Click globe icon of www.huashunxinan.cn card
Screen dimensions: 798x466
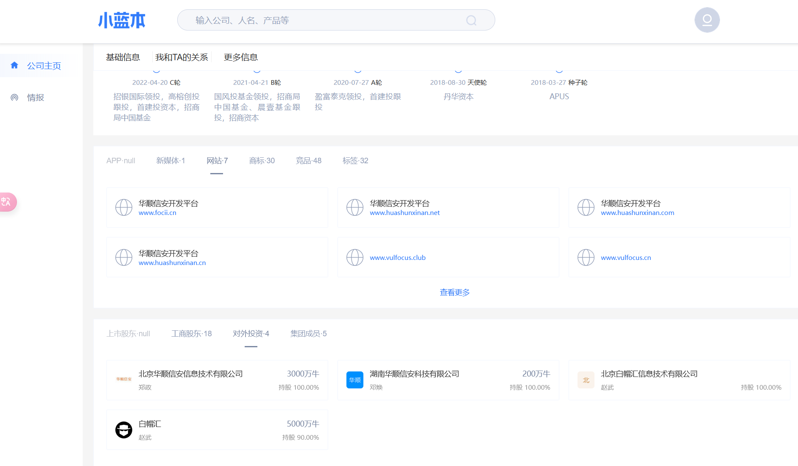pyautogui.click(x=124, y=257)
